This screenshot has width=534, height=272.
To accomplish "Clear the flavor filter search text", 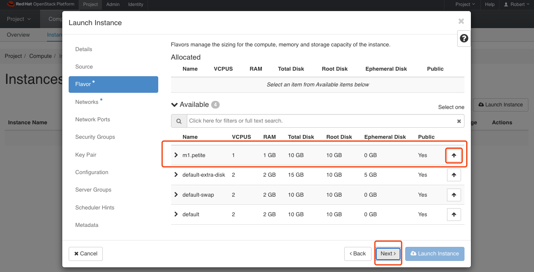I will (x=459, y=121).
